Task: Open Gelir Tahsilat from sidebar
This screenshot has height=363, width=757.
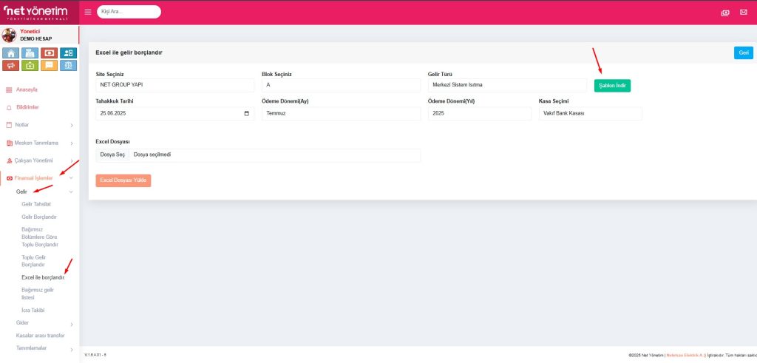Action: 36,203
